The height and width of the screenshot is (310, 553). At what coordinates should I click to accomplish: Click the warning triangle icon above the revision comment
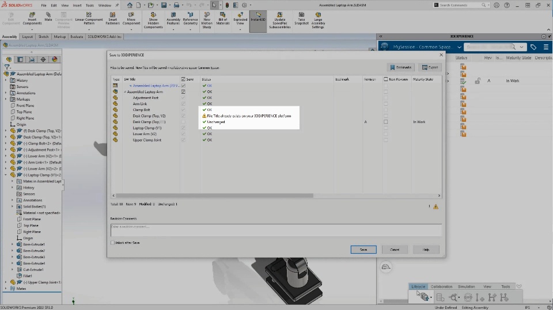click(435, 207)
